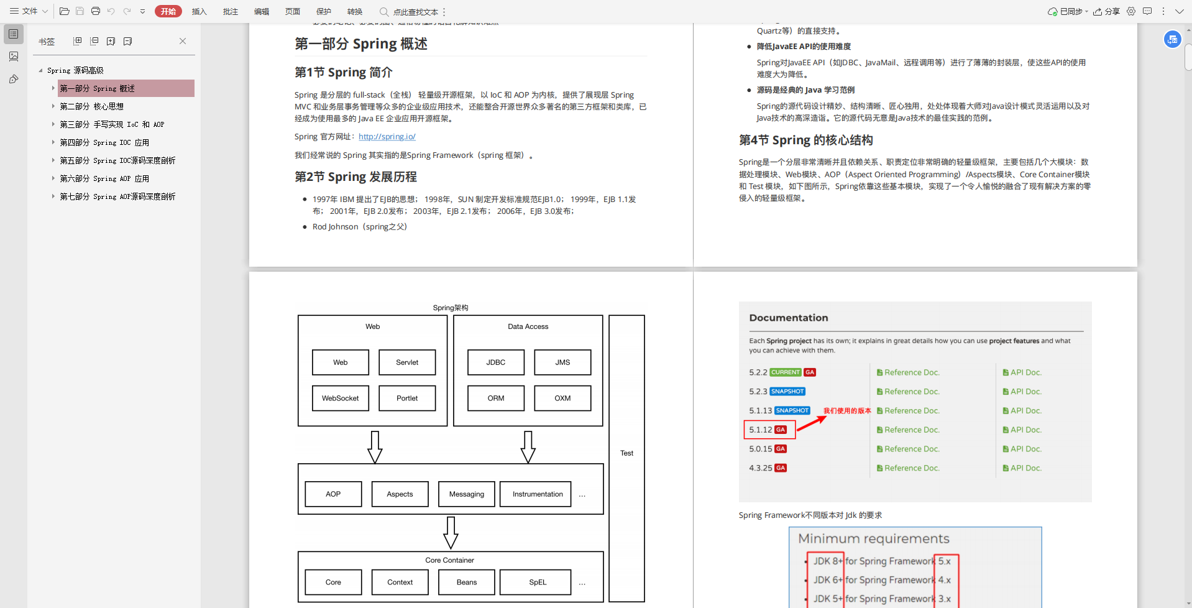1192x608 pixels.
Task: Open a file using the folder icon
Action: [x=64, y=11]
